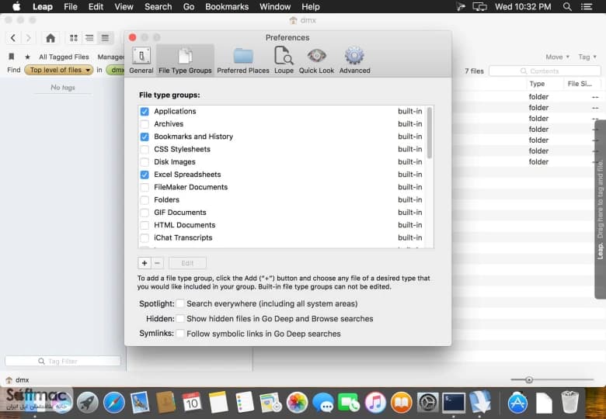The height and width of the screenshot is (419, 606).
Task: Uncheck Excel Spreadsheets group
Action: [x=145, y=175]
